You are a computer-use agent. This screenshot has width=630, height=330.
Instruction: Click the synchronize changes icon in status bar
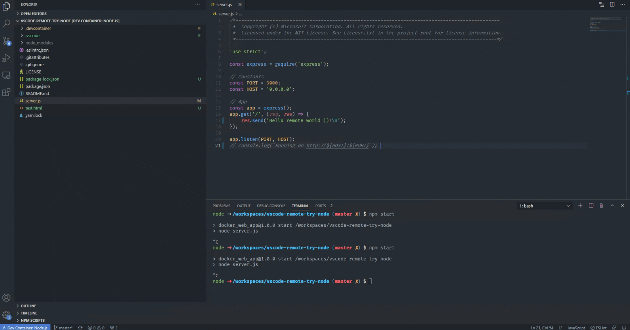click(x=80, y=328)
